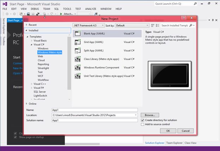Click the Start Page horizontal scrollbar
220x151 pixels.
(x=82, y=144)
